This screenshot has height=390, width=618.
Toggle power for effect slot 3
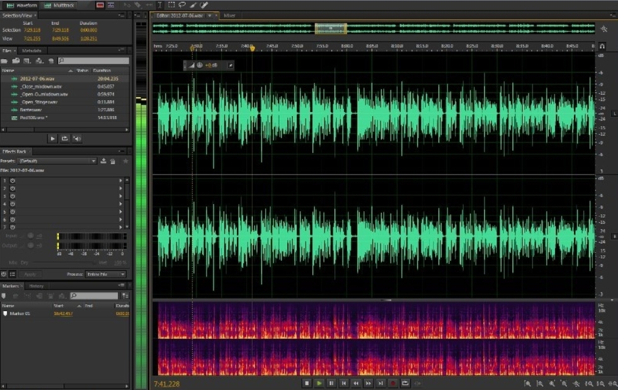[x=13, y=196]
